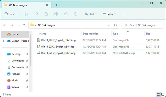Switch to details view icon in status bar

158,94
